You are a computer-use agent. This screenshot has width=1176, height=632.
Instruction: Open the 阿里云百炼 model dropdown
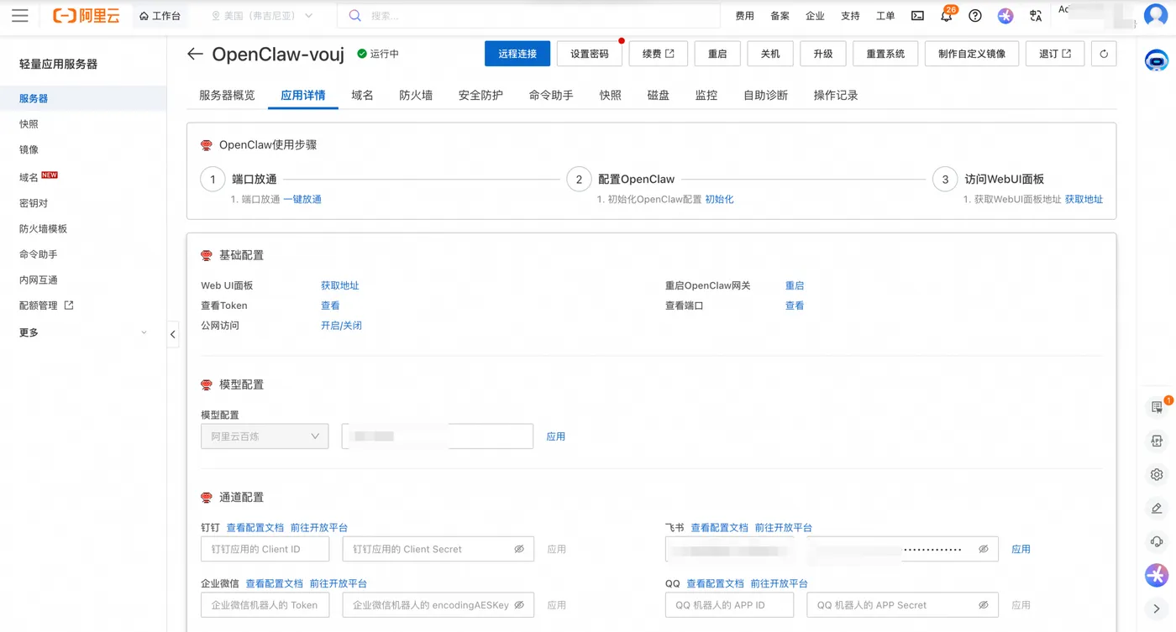(x=265, y=436)
